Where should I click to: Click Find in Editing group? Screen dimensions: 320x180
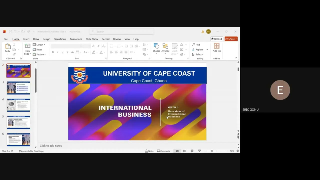pos(196,45)
